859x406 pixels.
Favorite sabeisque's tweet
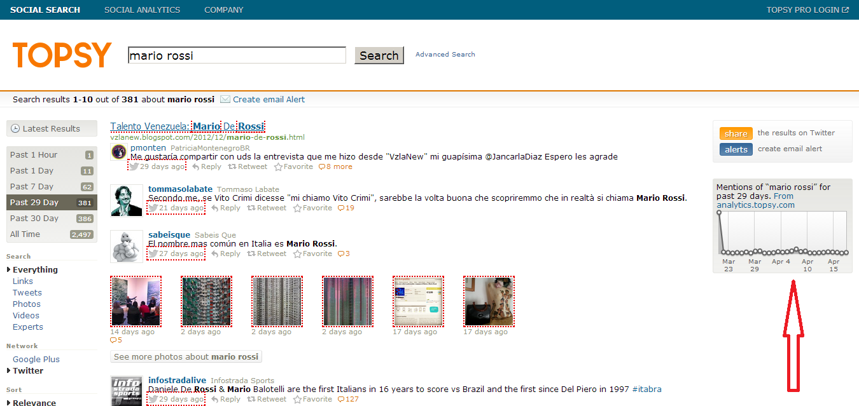(312, 254)
